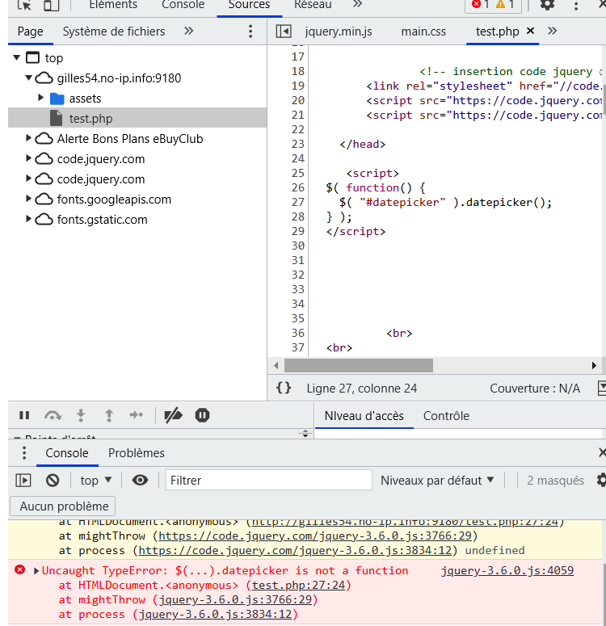Open DevTools settings gear
Screen dimensions: 606x626
tap(547, 5)
